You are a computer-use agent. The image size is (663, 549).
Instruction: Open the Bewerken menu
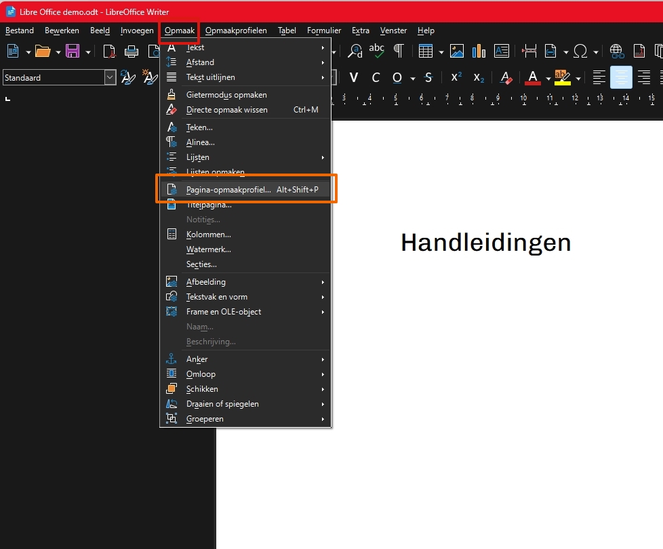[x=62, y=30]
